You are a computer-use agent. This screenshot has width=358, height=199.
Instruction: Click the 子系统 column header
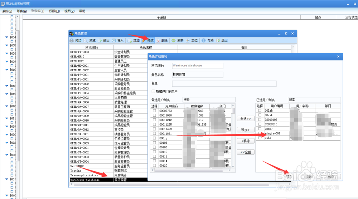click(x=161, y=17)
